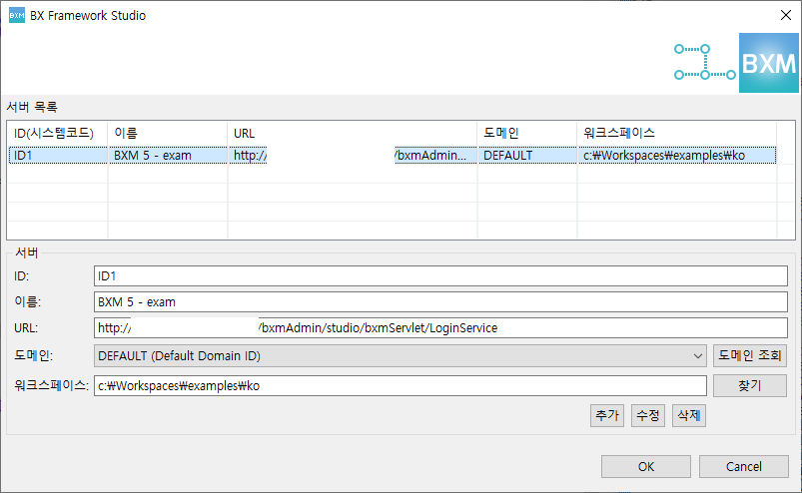Confirm with the OK button

point(646,466)
